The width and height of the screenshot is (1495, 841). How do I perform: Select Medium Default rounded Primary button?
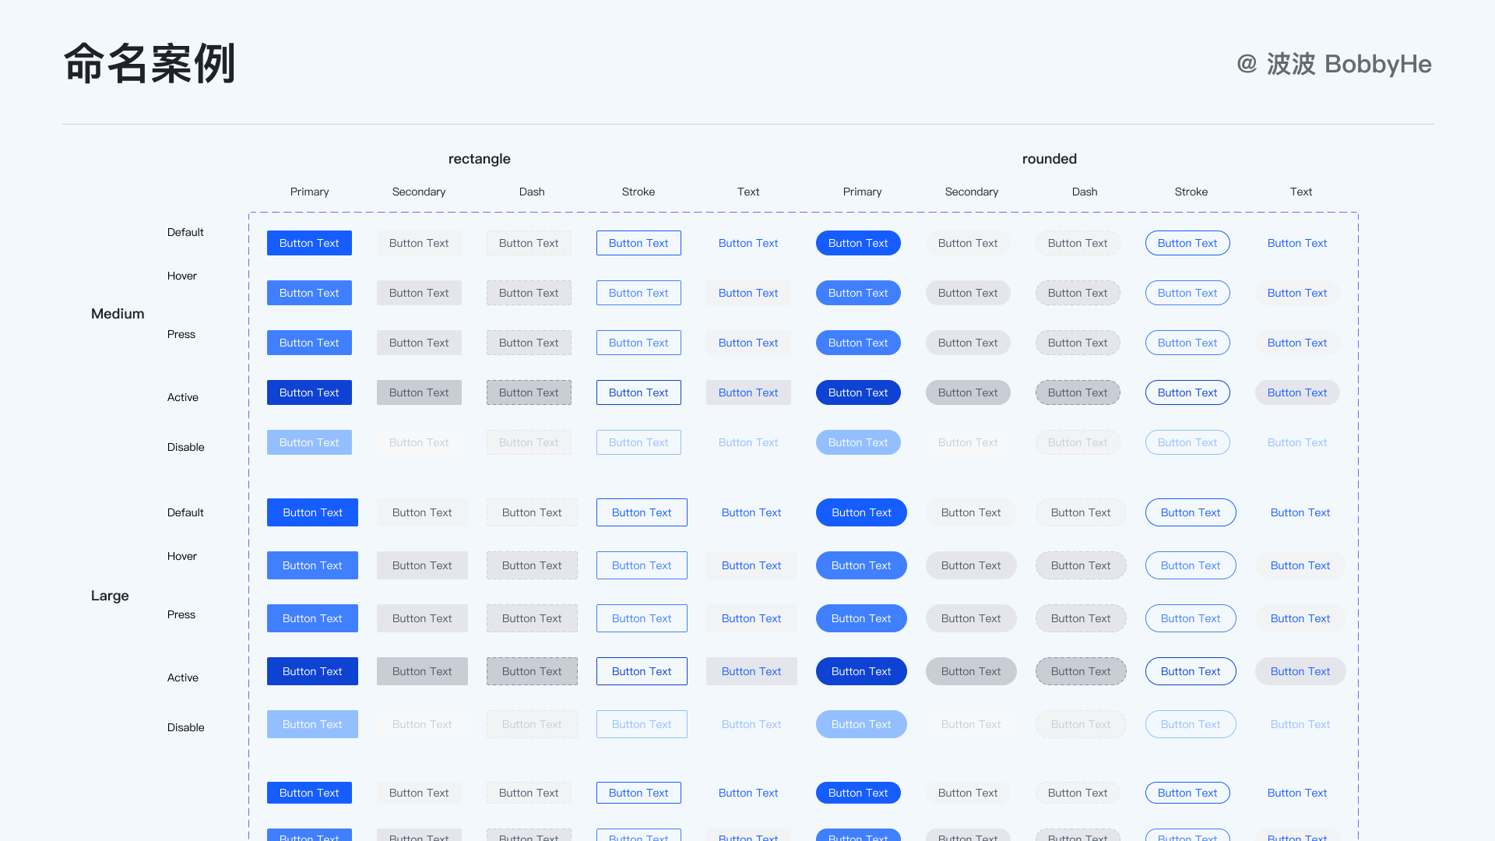[x=858, y=243]
